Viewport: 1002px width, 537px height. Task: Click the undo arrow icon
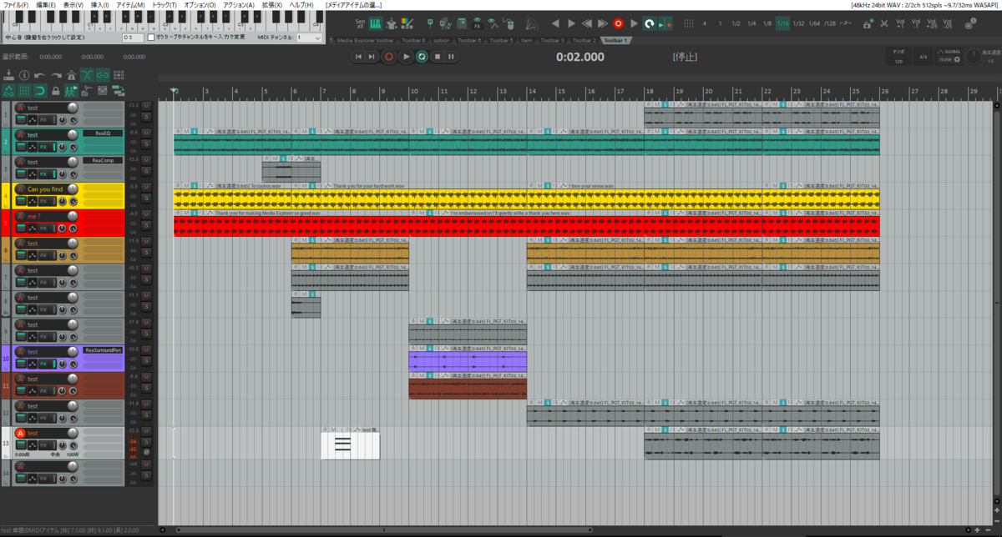pos(39,75)
